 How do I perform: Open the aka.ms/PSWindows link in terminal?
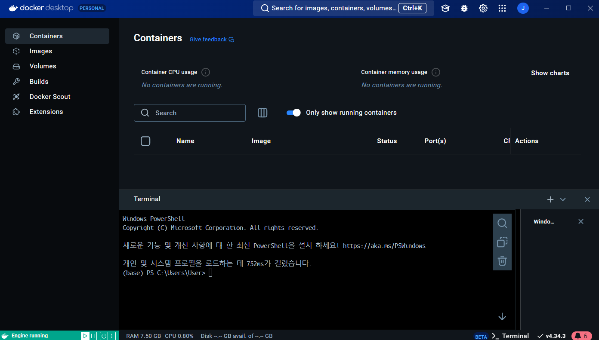pos(384,246)
